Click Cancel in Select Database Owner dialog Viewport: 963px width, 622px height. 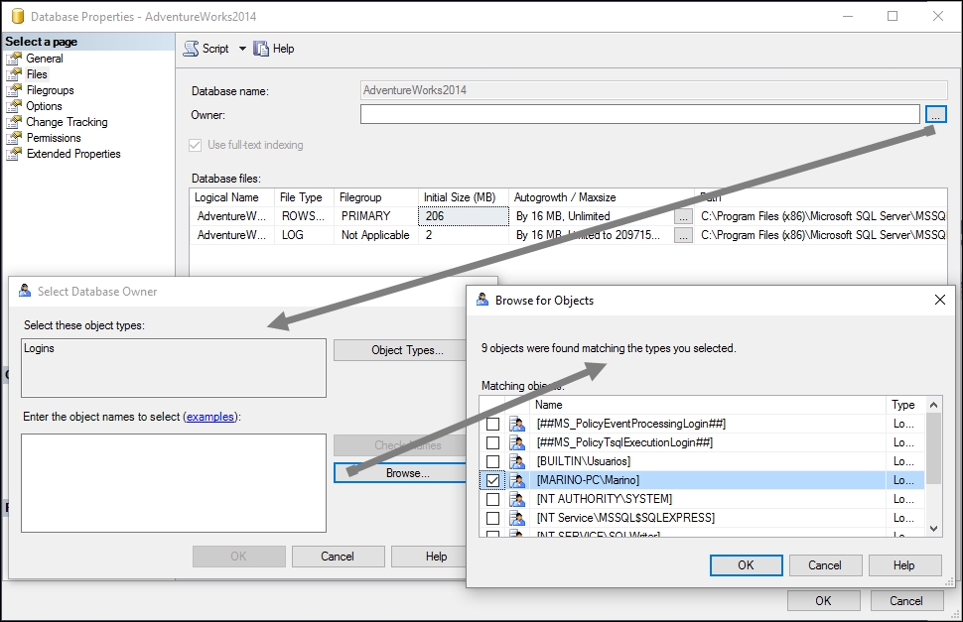point(338,557)
